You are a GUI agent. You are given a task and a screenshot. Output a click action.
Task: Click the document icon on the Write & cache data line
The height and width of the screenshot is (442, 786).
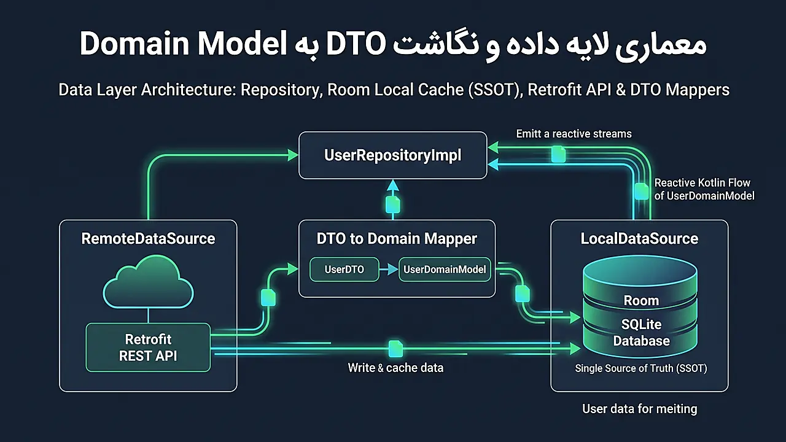(x=396, y=349)
